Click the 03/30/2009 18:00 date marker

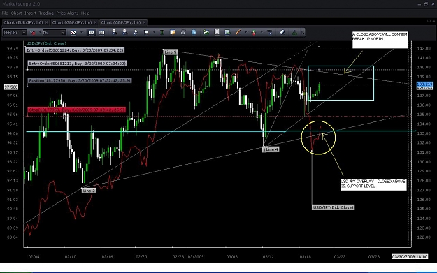point(410,256)
